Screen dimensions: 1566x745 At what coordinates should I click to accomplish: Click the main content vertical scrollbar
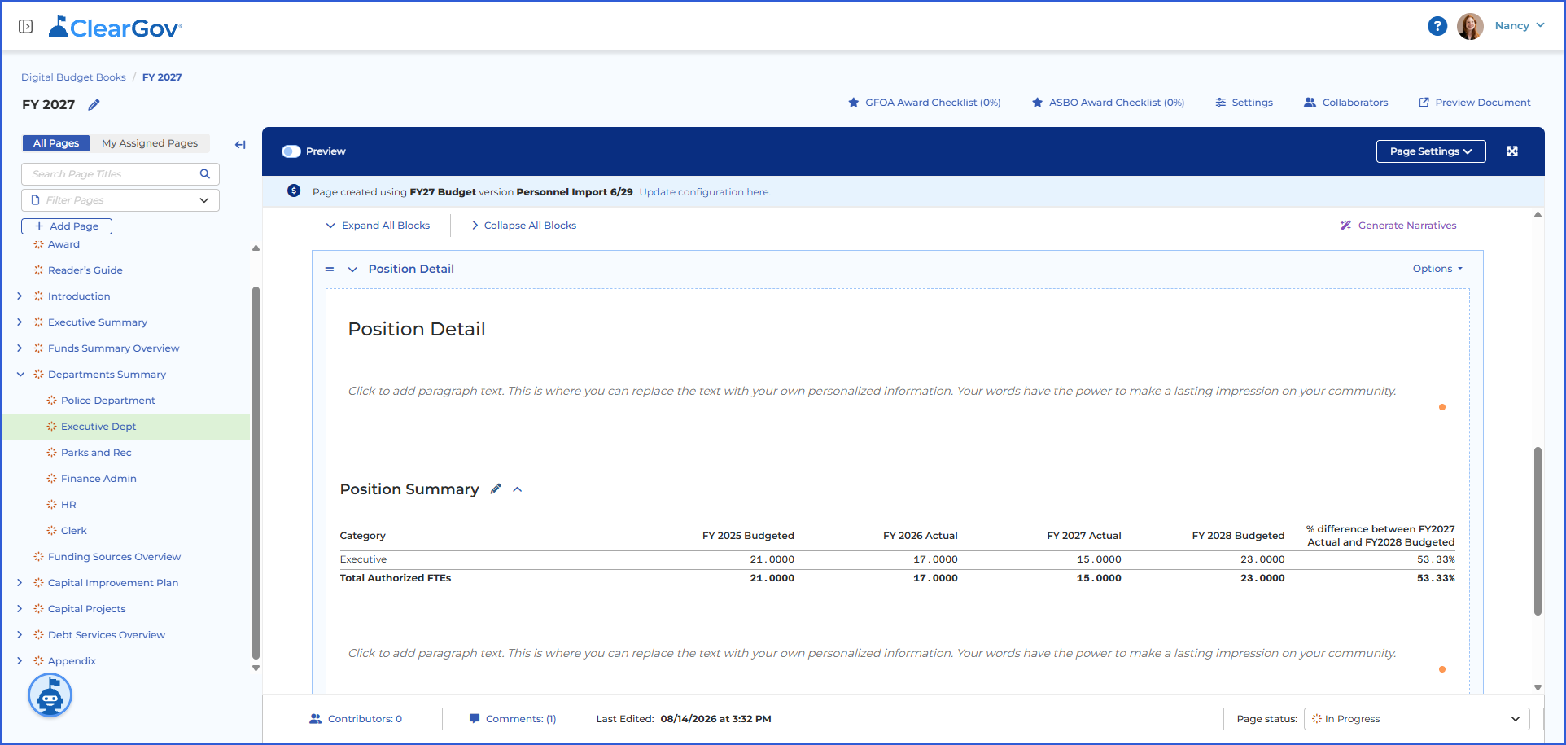(1538, 531)
